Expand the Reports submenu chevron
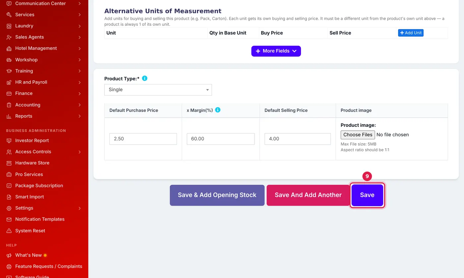The height and width of the screenshot is (278, 464). coord(80,116)
